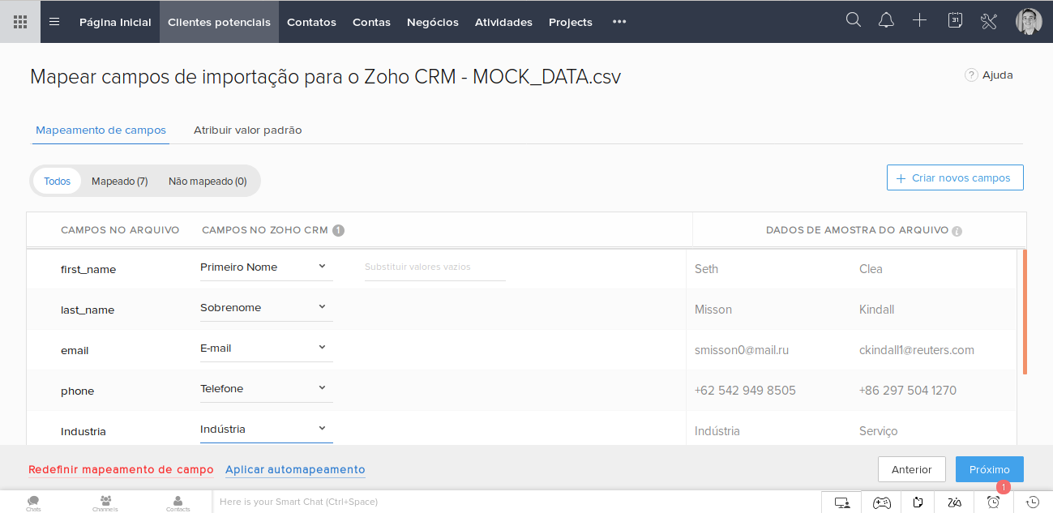Screen dimensions: 1053x513
Task: Open Atividades module
Action: click(503, 22)
